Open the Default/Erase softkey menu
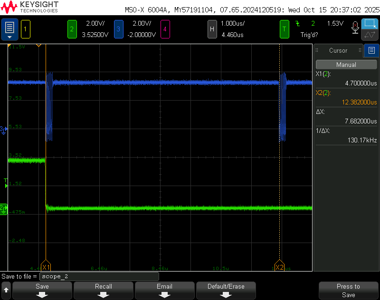Image resolution: width=380 pixels, height=300 pixels. tap(226, 291)
